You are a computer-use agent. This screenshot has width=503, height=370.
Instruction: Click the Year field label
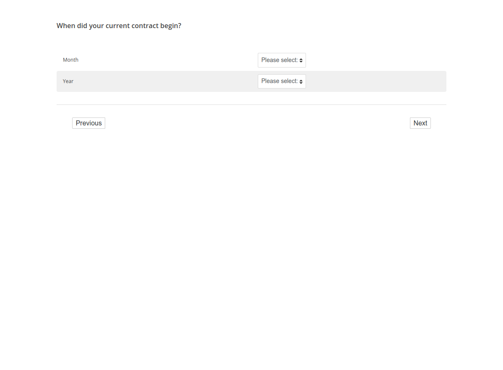[68, 81]
